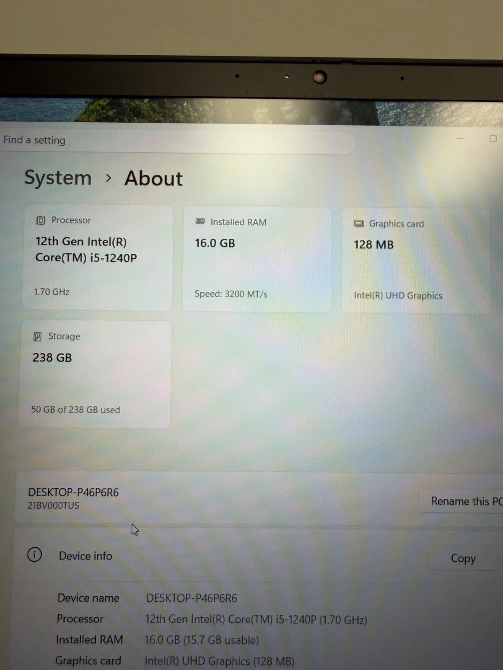Select the Speed: 3200 MT/s text
This screenshot has width=503, height=670.
click(x=231, y=294)
